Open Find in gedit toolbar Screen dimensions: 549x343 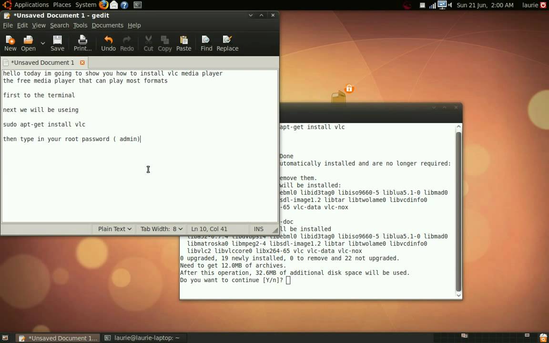(206, 43)
